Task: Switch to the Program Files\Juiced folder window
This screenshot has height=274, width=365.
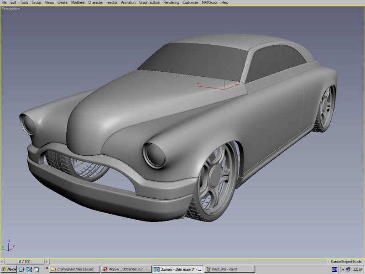Action: (75, 269)
